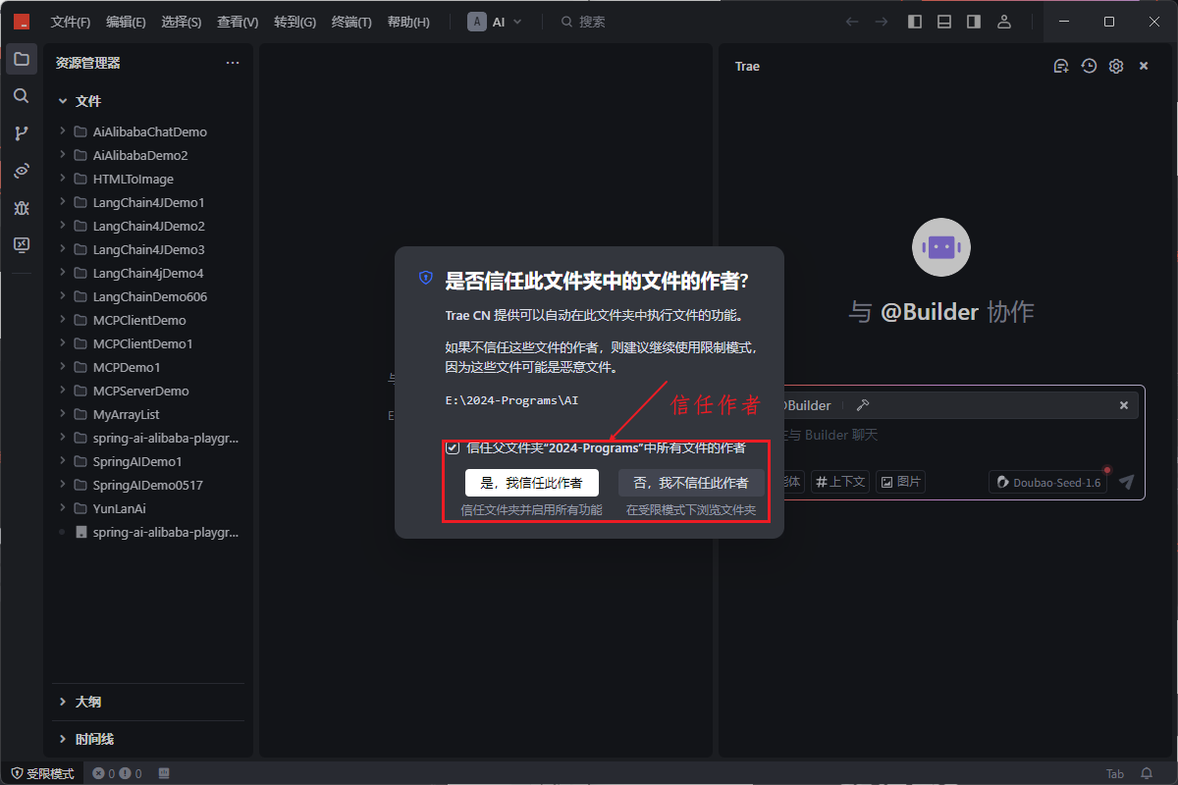Open the 终端(T) menu
1178x785 pixels.
(x=351, y=22)
